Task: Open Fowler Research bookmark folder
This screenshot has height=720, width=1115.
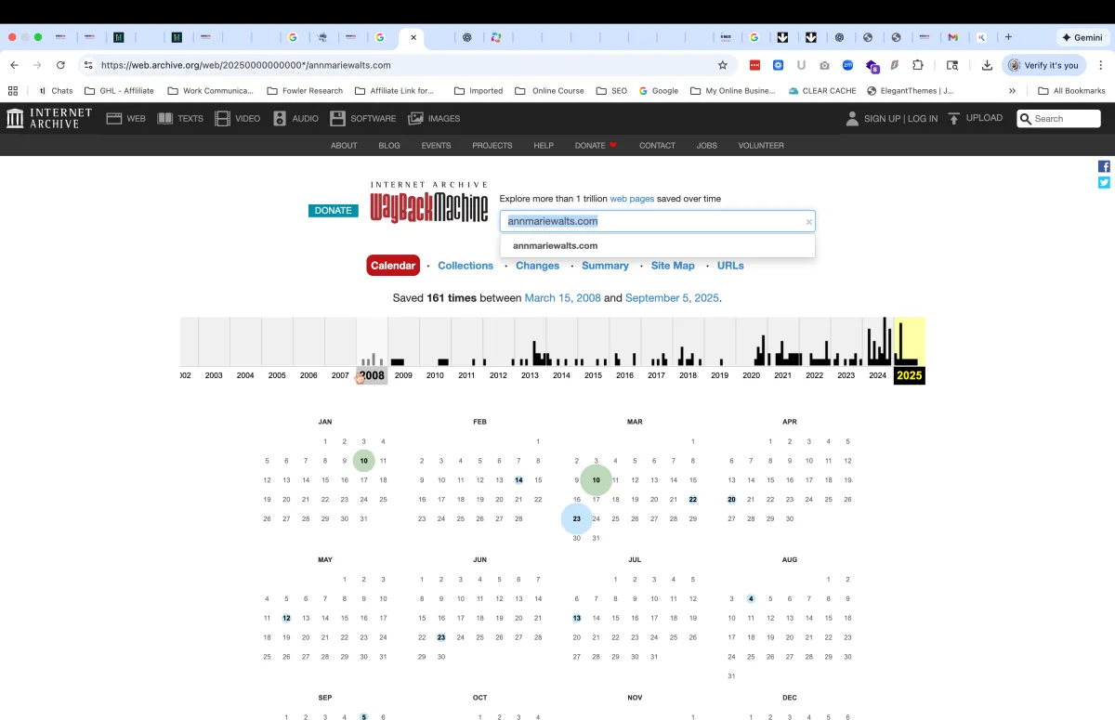Action: click(x=305, y=90)
